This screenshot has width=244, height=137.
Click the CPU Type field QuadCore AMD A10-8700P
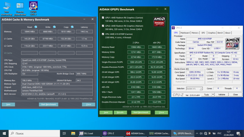57,60
